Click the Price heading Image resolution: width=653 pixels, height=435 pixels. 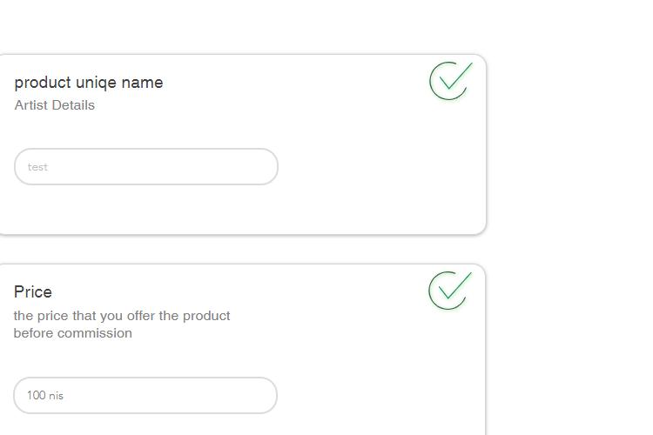click(33, 291)
